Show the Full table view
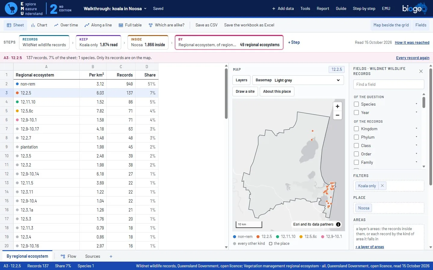Viewport: 433px width, 270px height. pos(130,25)
